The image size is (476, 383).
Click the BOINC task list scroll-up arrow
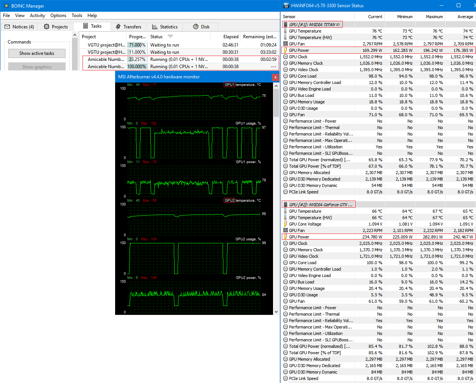click(x=75, y=35)
